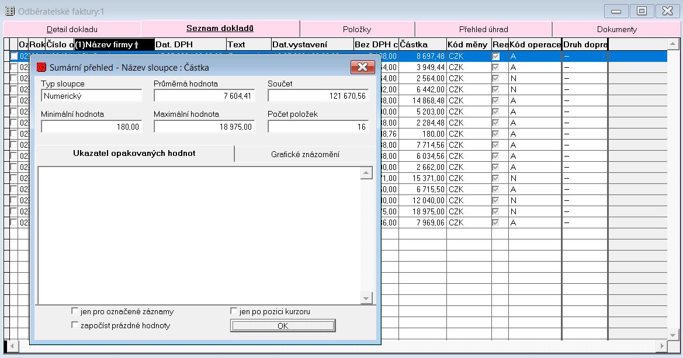Enable 'jen pro označené záznamy' checkbox
The height and width of the screenshot is (358, 683).
[75, 311]
